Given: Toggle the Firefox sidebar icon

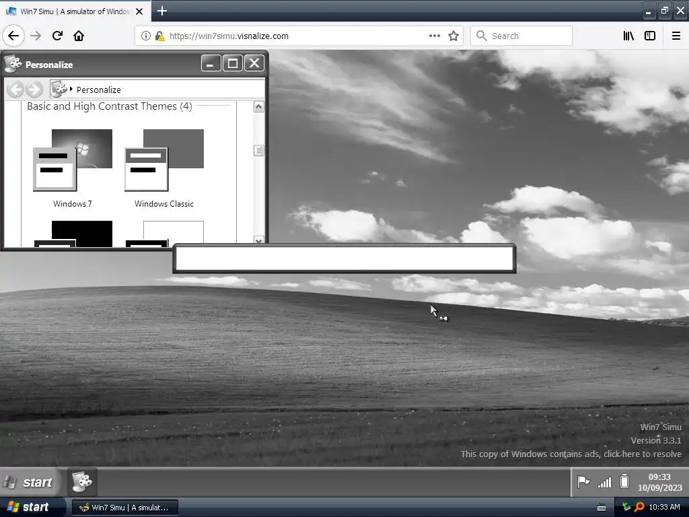Looking at the screenshot, I should 650,36.
